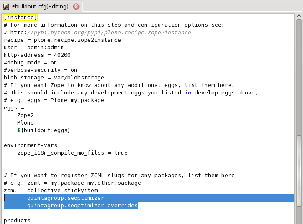Select the *buildout.cfg(Editing) tab
Screen dimensions: 303x224
[x=42, y=7]
